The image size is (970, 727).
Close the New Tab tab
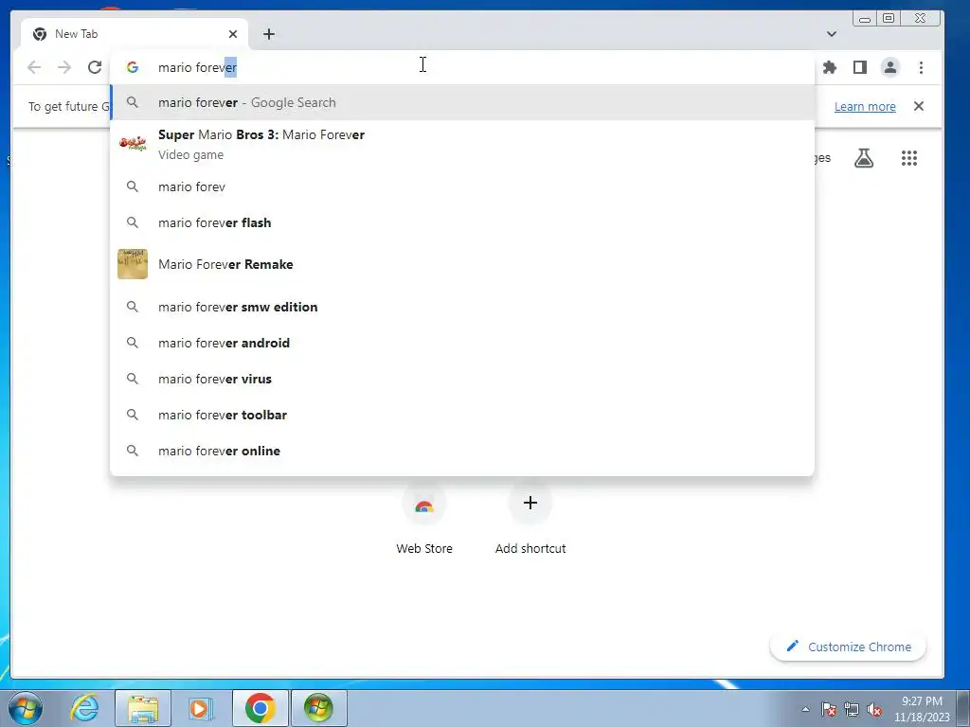click(233, 34)
